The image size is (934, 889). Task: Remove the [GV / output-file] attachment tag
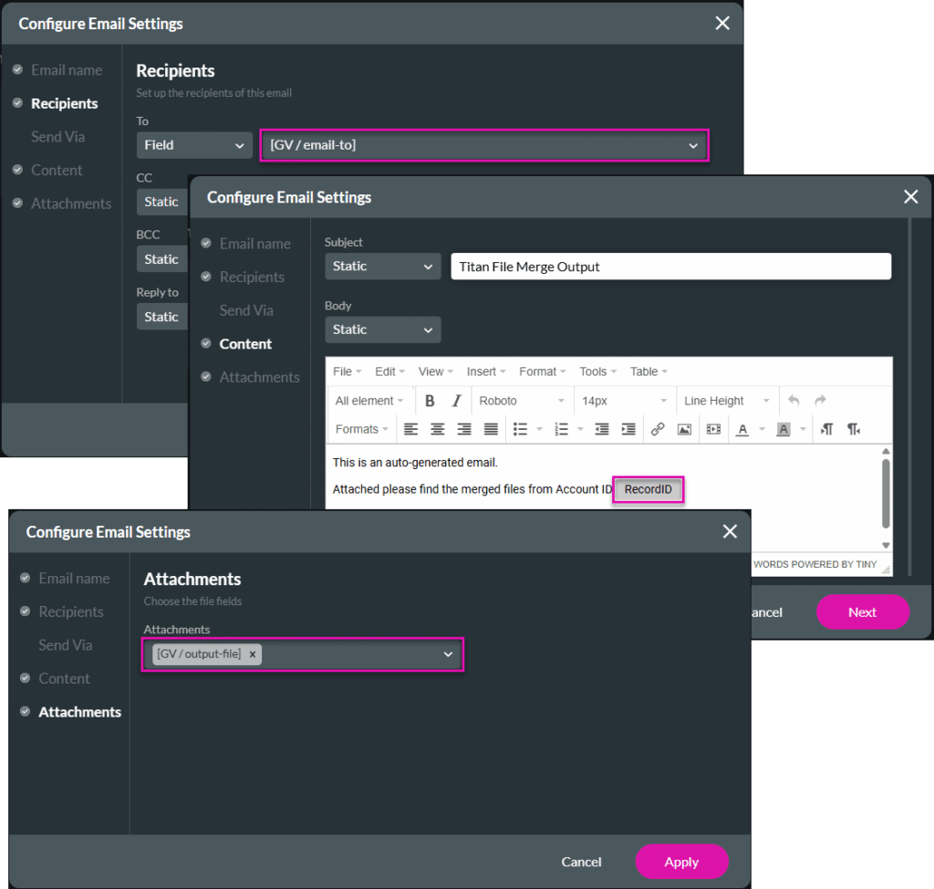click(x=252, y=654)
